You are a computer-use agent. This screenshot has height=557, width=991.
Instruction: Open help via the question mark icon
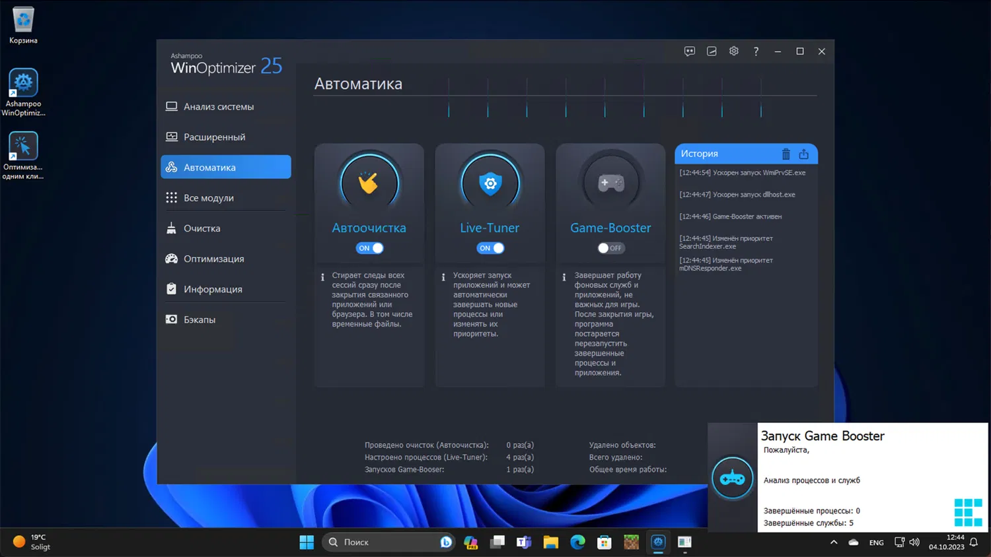click(x=756, y=51)
